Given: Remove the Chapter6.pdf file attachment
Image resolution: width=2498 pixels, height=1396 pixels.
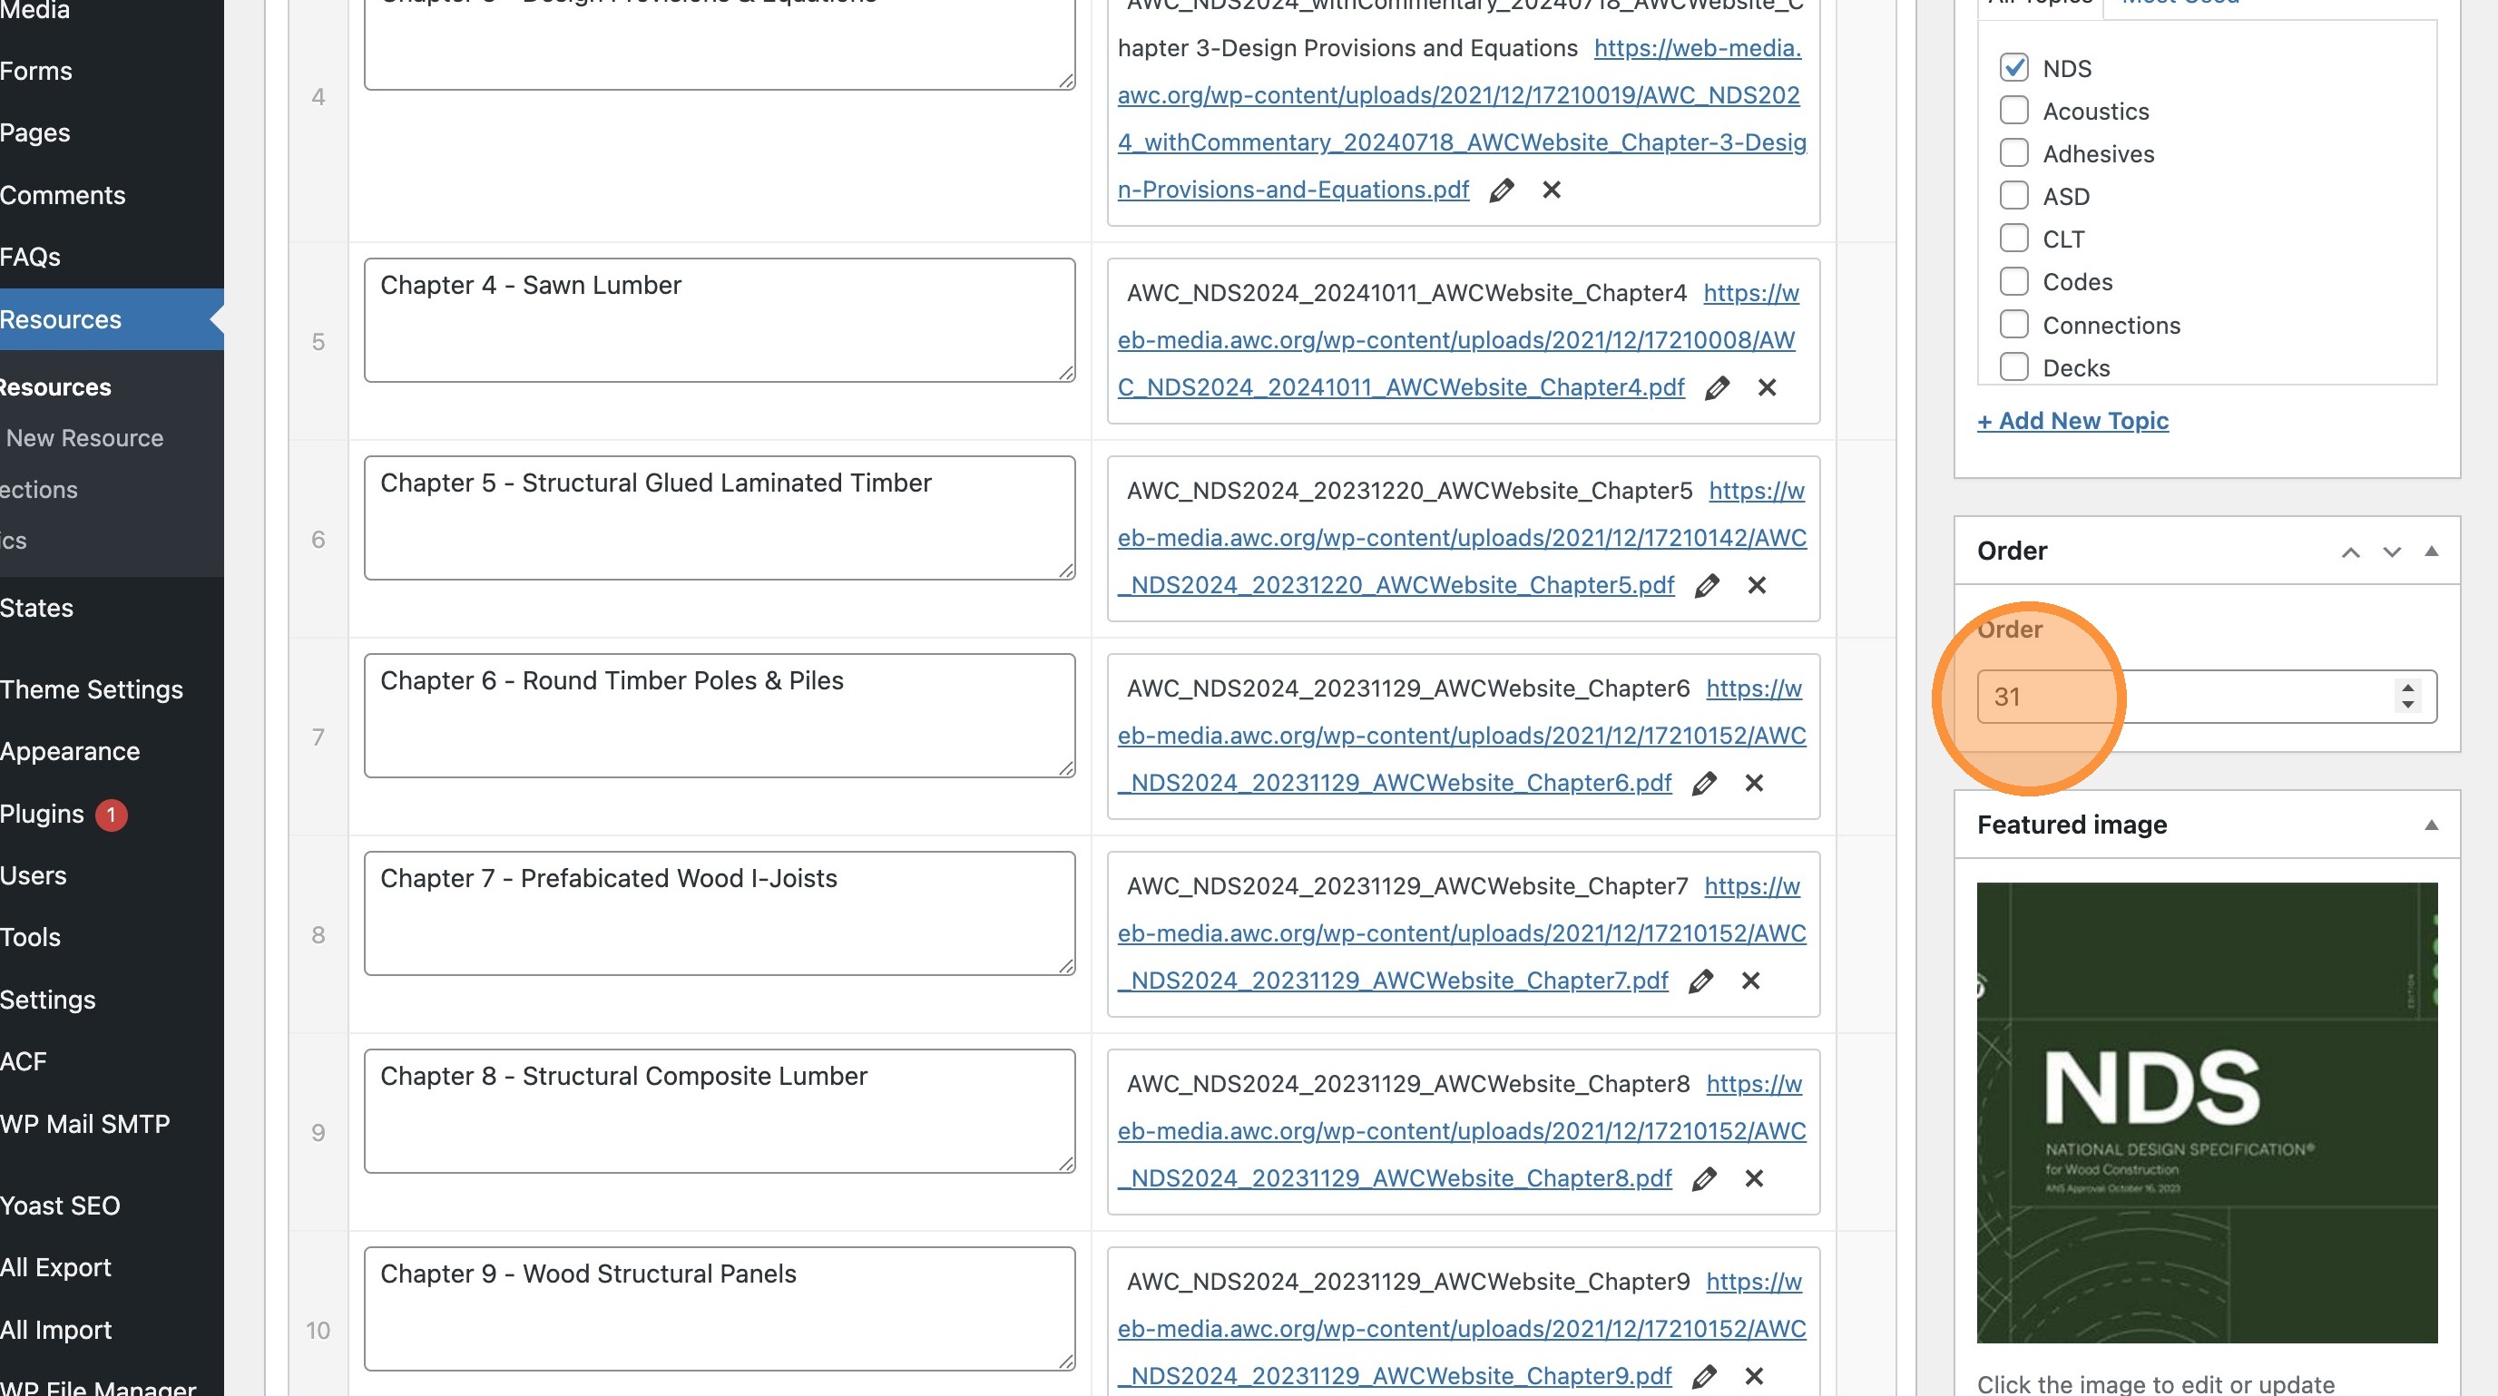Looking at the screenshot, I should (x=1753, y=784).
